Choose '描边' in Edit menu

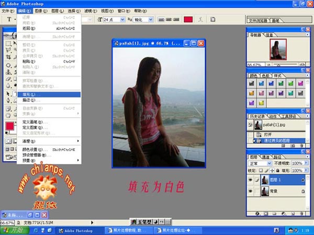point(49,100)
